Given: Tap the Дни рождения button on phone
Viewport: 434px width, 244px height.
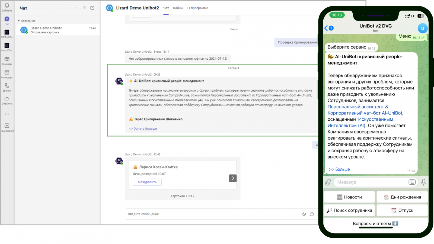Looking at the screenshot, I should [x=402, y=197].
